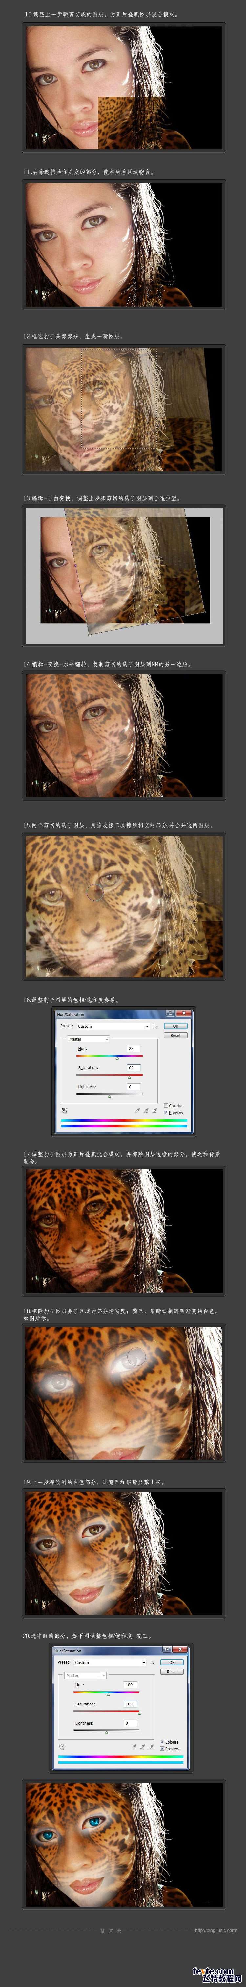Click cyan color bar in step 20 dialog
This screenshot has width=246, height=1987.
point(121,1762)
